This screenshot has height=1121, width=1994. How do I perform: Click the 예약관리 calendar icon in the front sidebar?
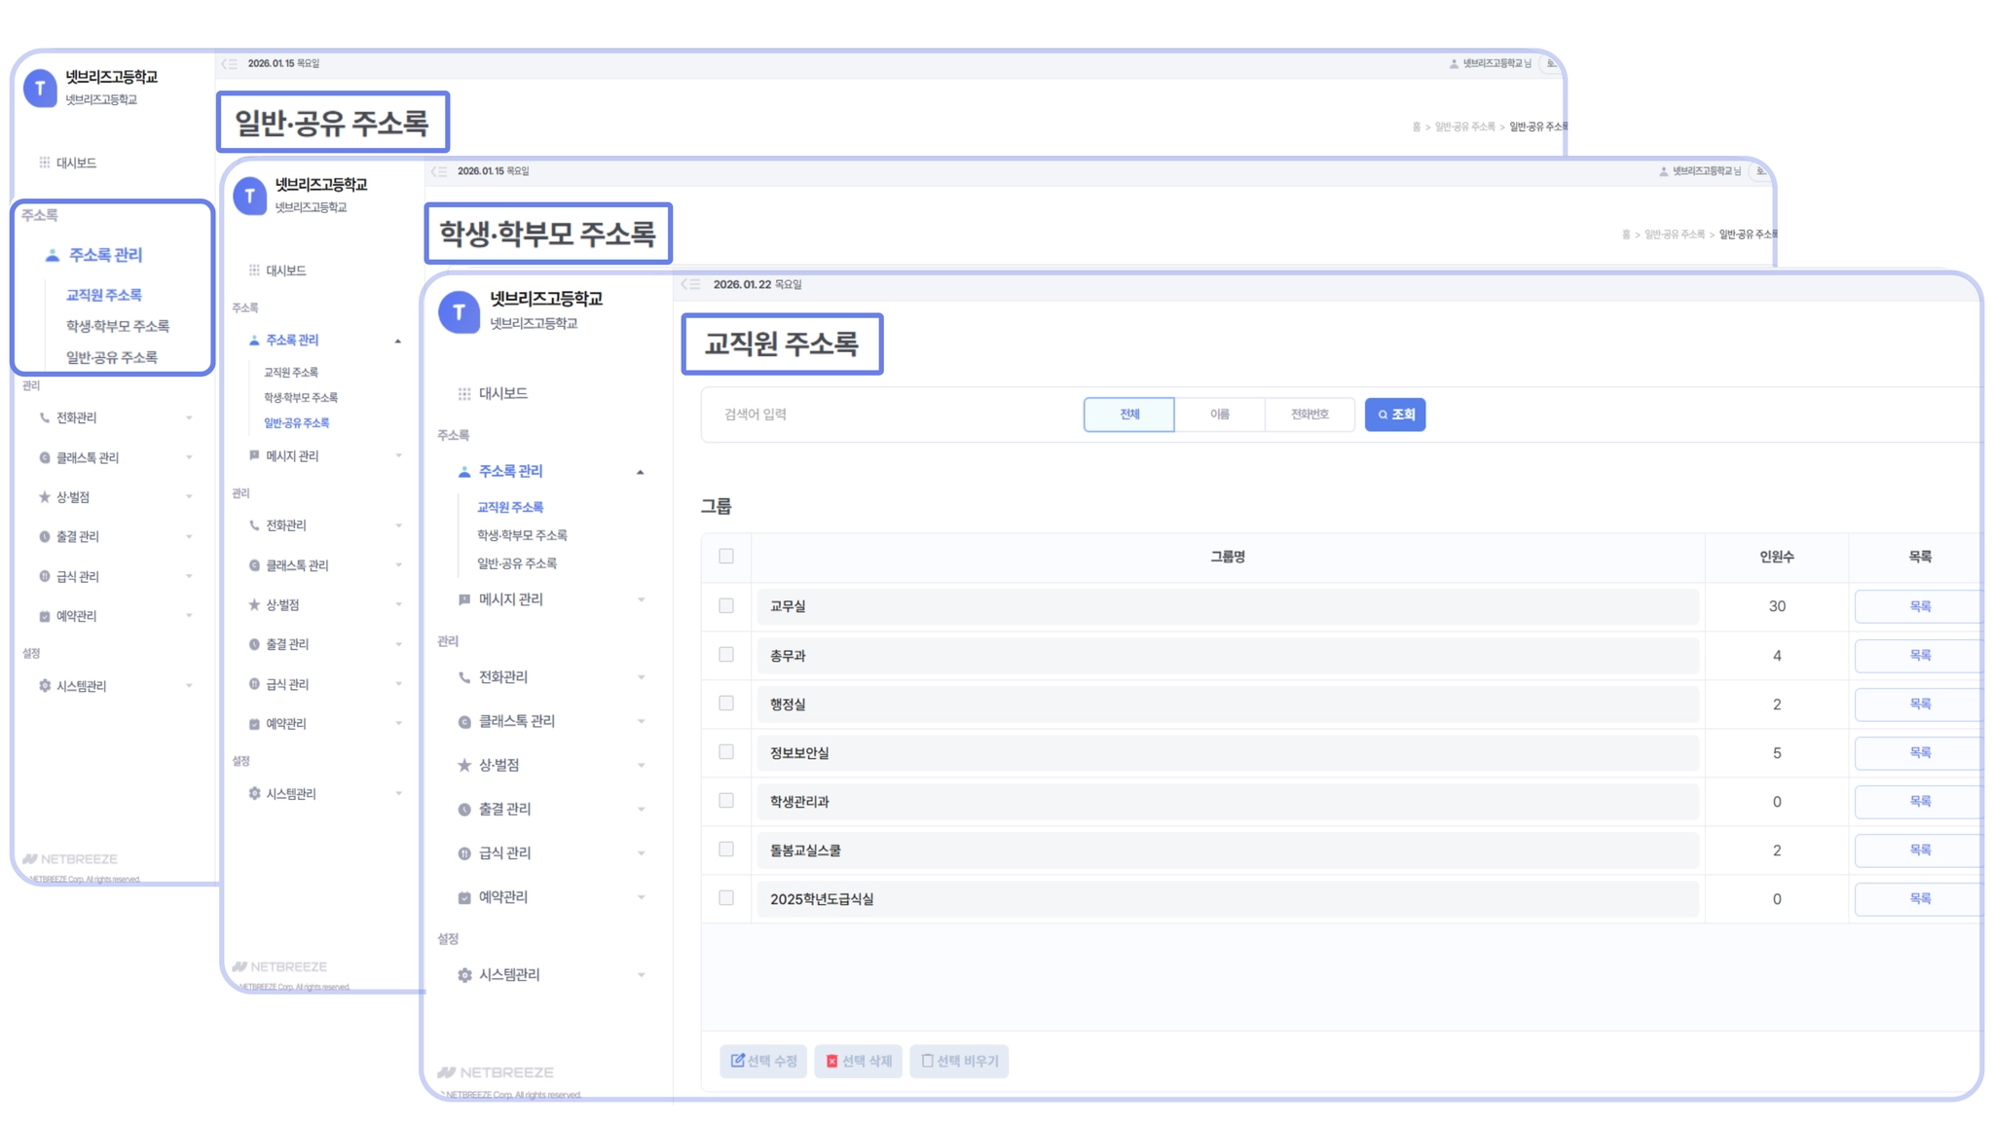[x=464, y=897]
